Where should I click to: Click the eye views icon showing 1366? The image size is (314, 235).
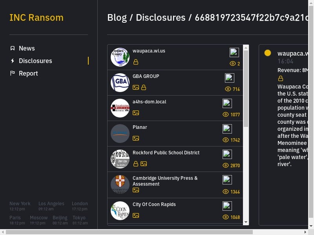(225, 192)
